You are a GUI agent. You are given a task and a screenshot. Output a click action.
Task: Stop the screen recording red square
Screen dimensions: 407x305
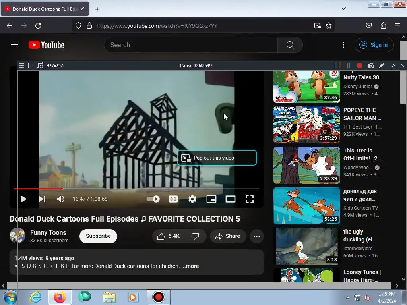(x=359, y=66)
